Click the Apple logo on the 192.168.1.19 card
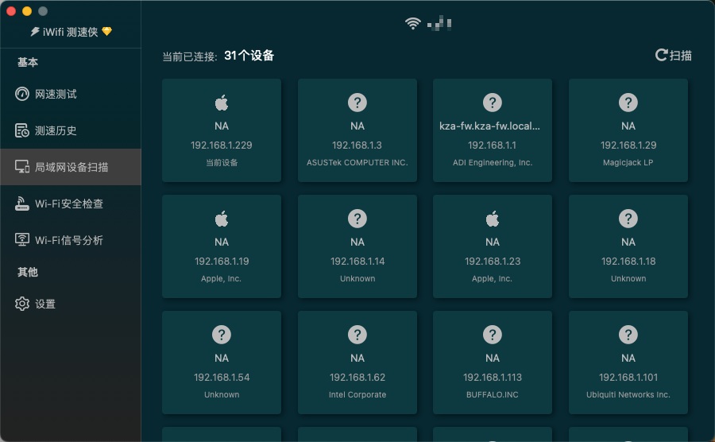 tap(222, 219)
